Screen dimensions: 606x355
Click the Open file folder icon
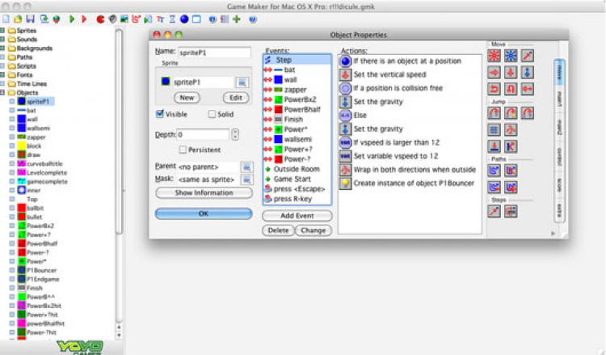tap(18, 19)
